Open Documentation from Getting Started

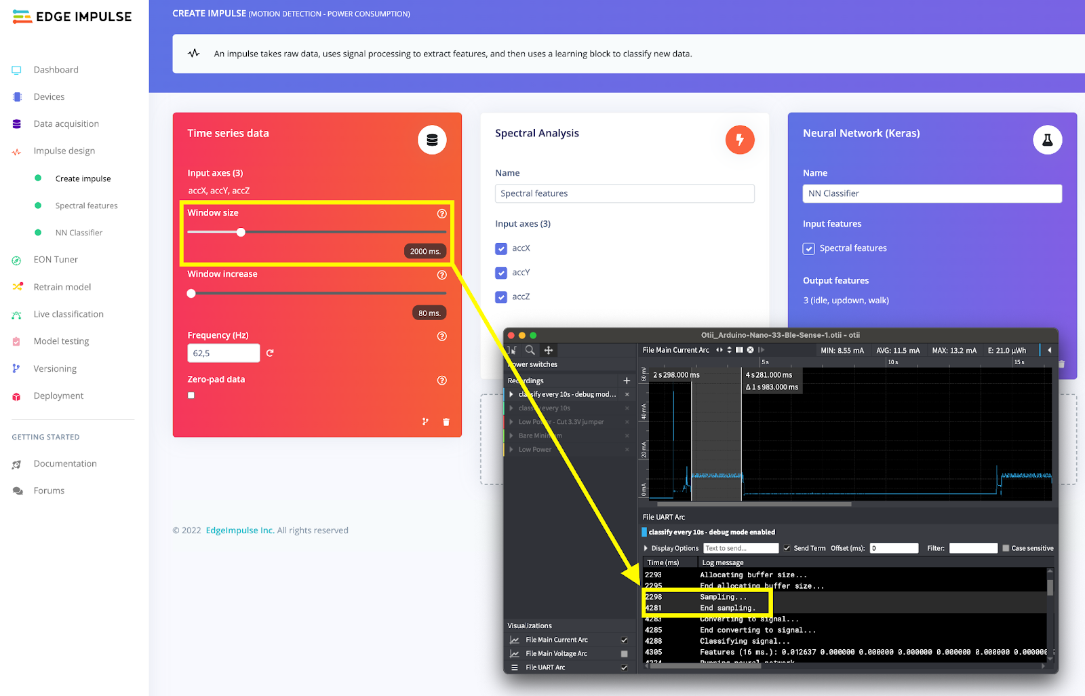[x=65, y=463]
